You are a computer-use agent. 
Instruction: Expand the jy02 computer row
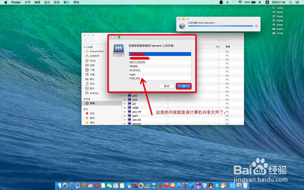[125, 96]
